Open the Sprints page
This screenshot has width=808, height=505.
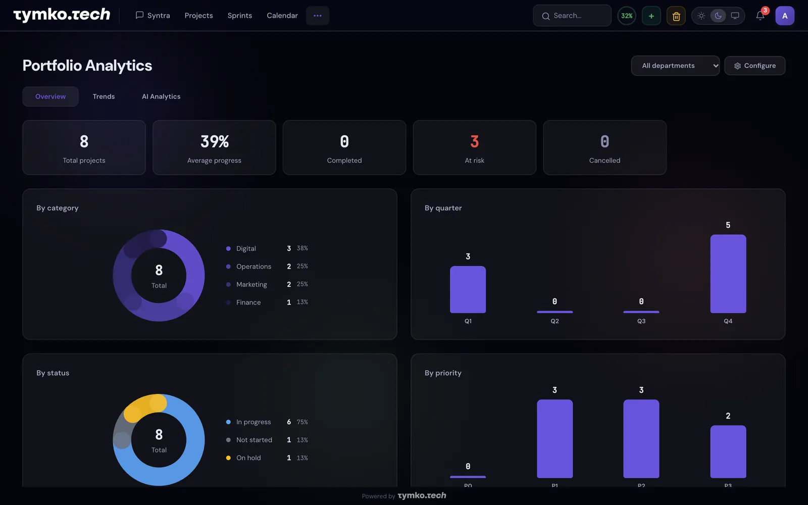240,16
